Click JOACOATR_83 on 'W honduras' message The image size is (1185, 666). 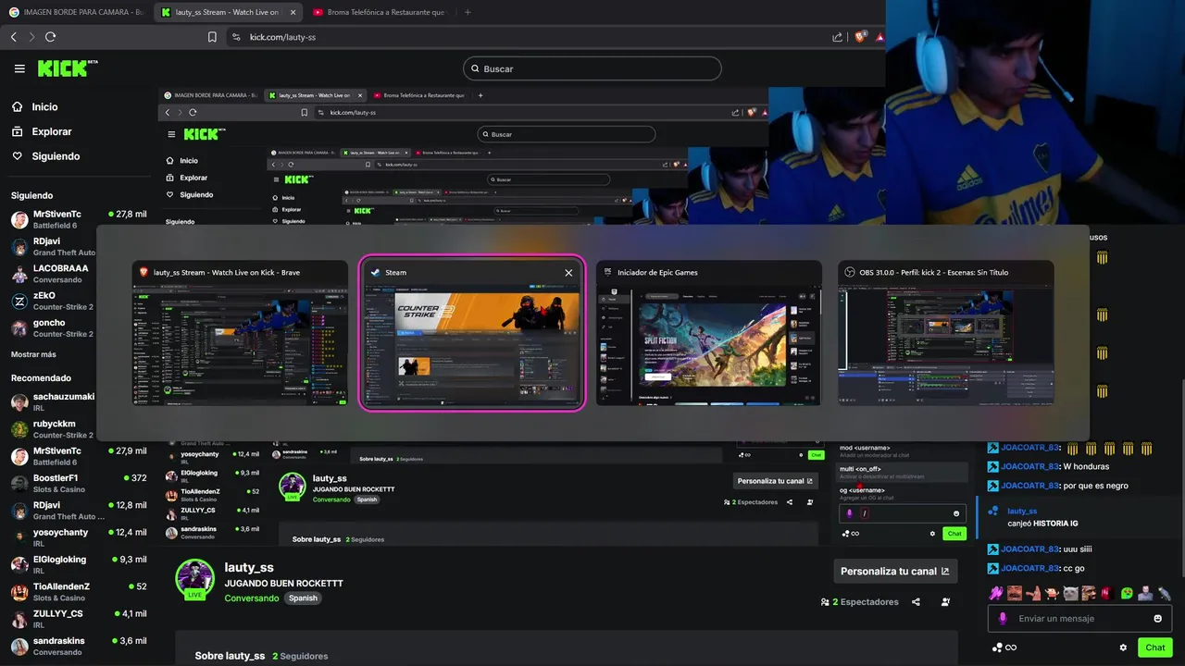coord(1029,466)
